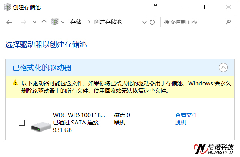Maximize the 创建存储池 window
The width and height of the screenshot is (240, 157).
(x=207, y=7)
